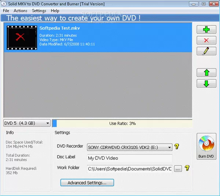Image resolution: width=220 pixels, height=196 pixels.
Task: Click the Use Ratio progress bar
Action: pyautogui.click(x=122, y=123)
